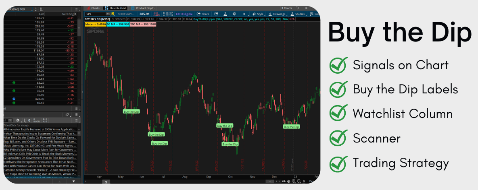The image size is (478, 190).
Task: Click the SPY 20 Y 1D [NYSE] label
Action: [97, 19]
